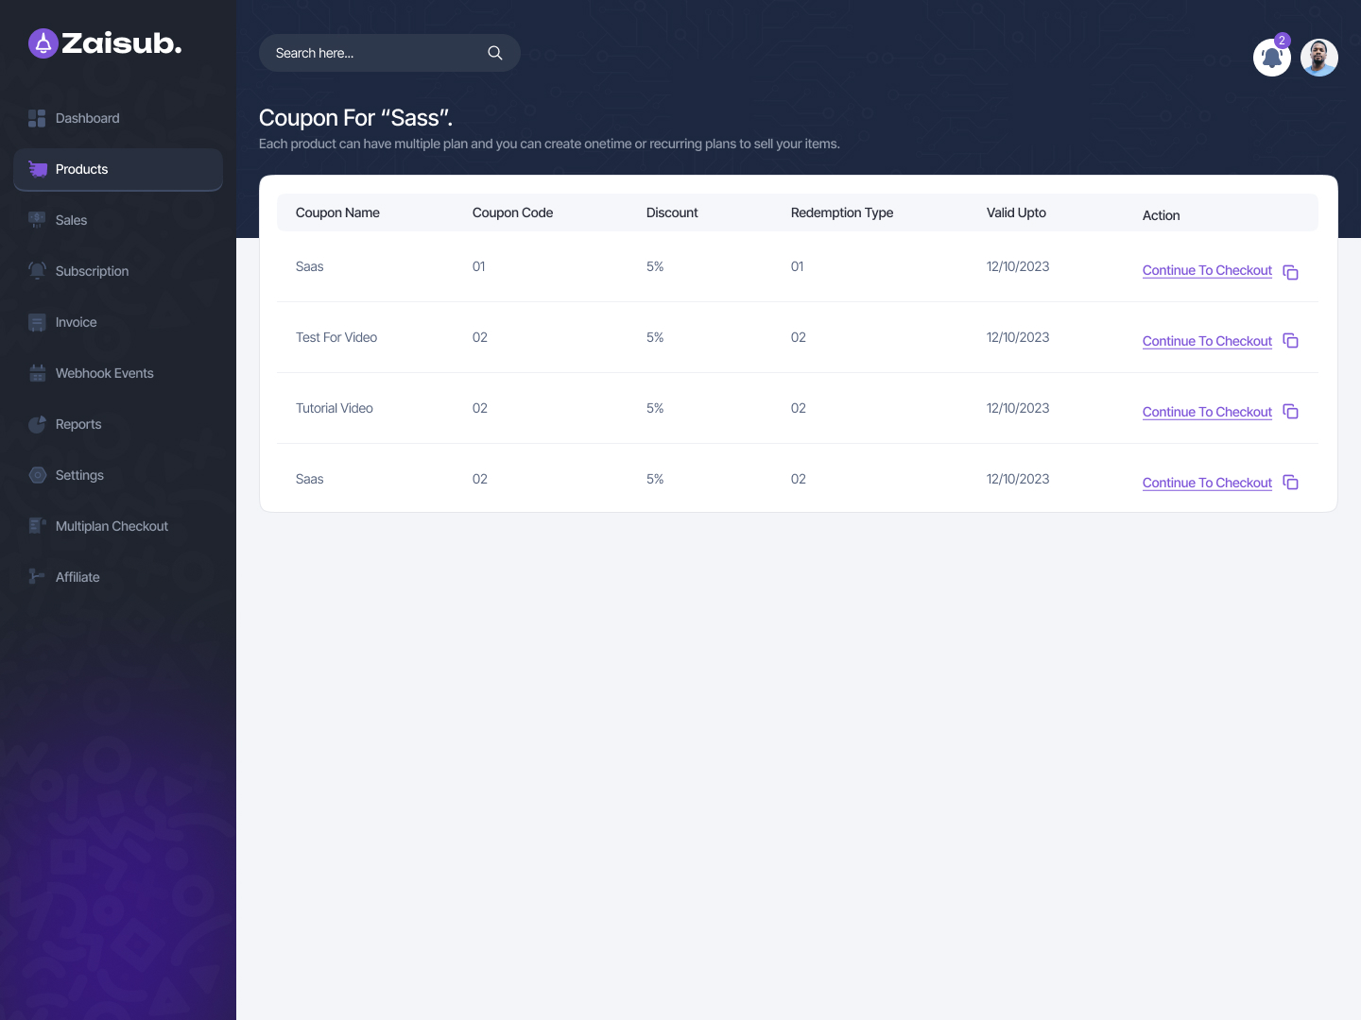The image size is (1361, 1020).
Task: Open notifications via the bell icon
Action: [x=1271, y=58]
